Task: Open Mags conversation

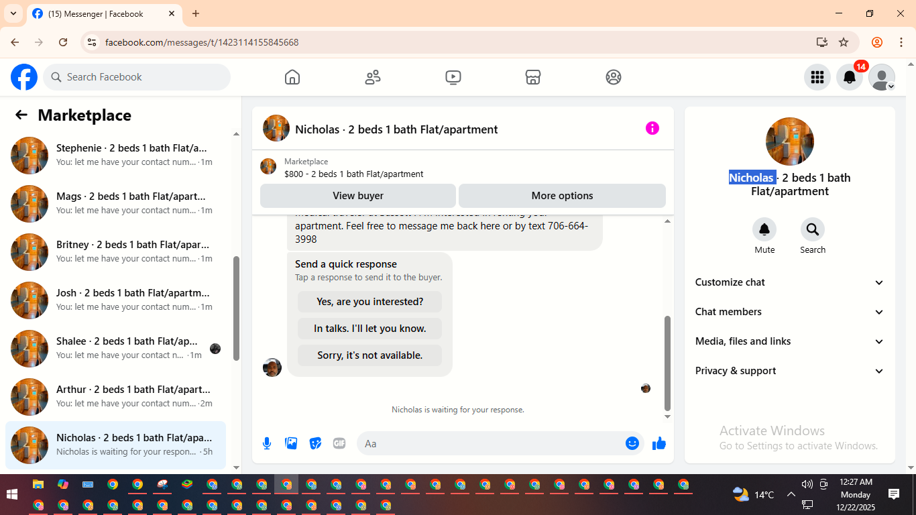Action: pyautogui.click(x=115, y=203)
